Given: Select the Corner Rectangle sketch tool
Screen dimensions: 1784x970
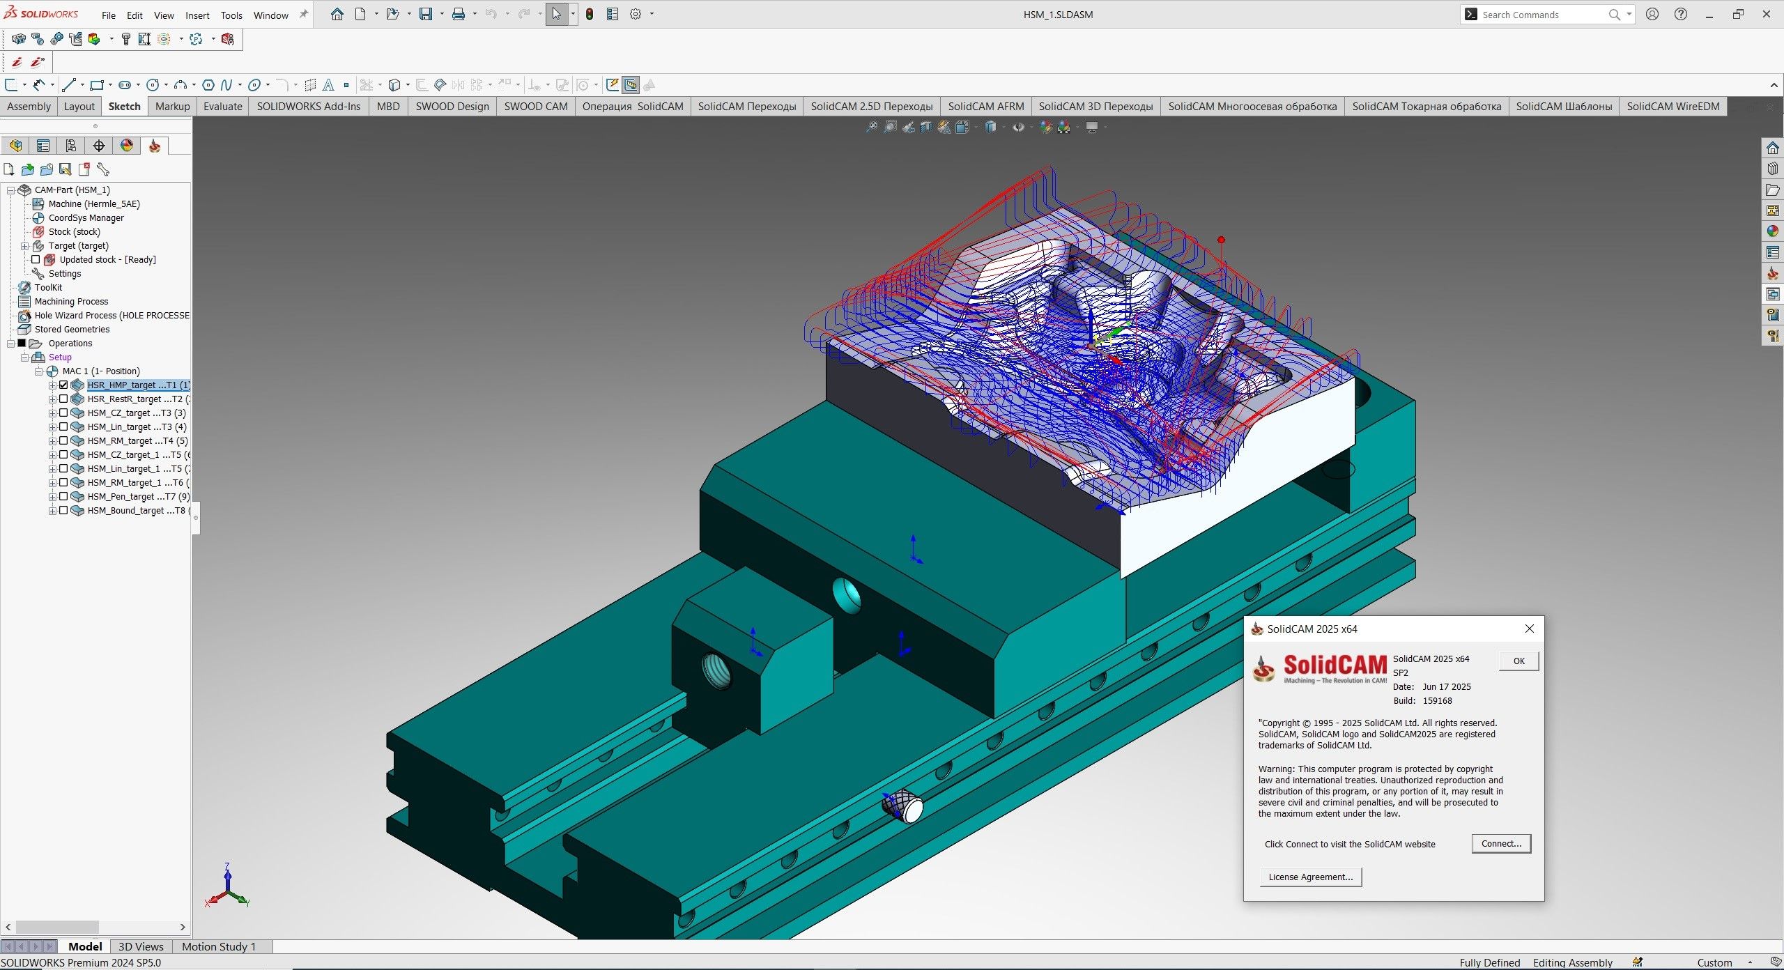Looking at the screenshot, I should point(97,85).
